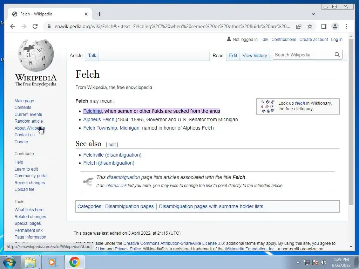Open Disambiguation pages category
359x269 pixels.
click(x=129, y=206)
